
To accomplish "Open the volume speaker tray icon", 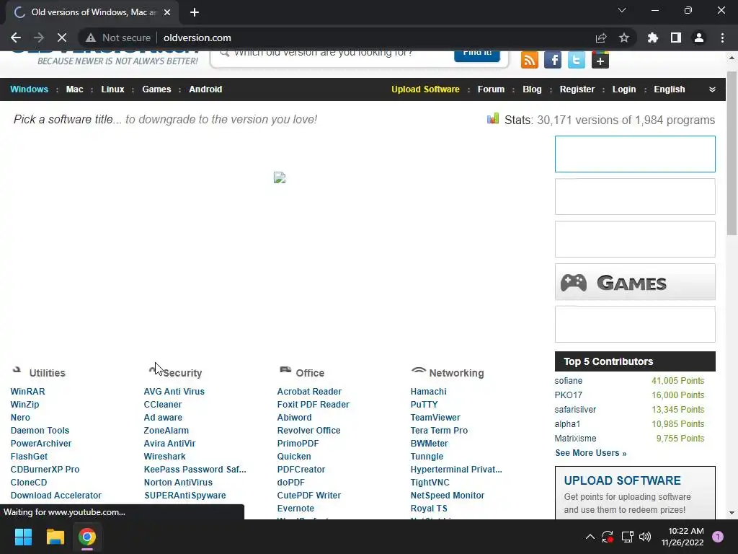I will tap(645, 537).
